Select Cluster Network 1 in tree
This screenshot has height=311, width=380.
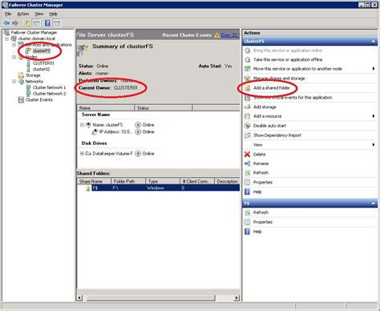(x=49, y=87)
